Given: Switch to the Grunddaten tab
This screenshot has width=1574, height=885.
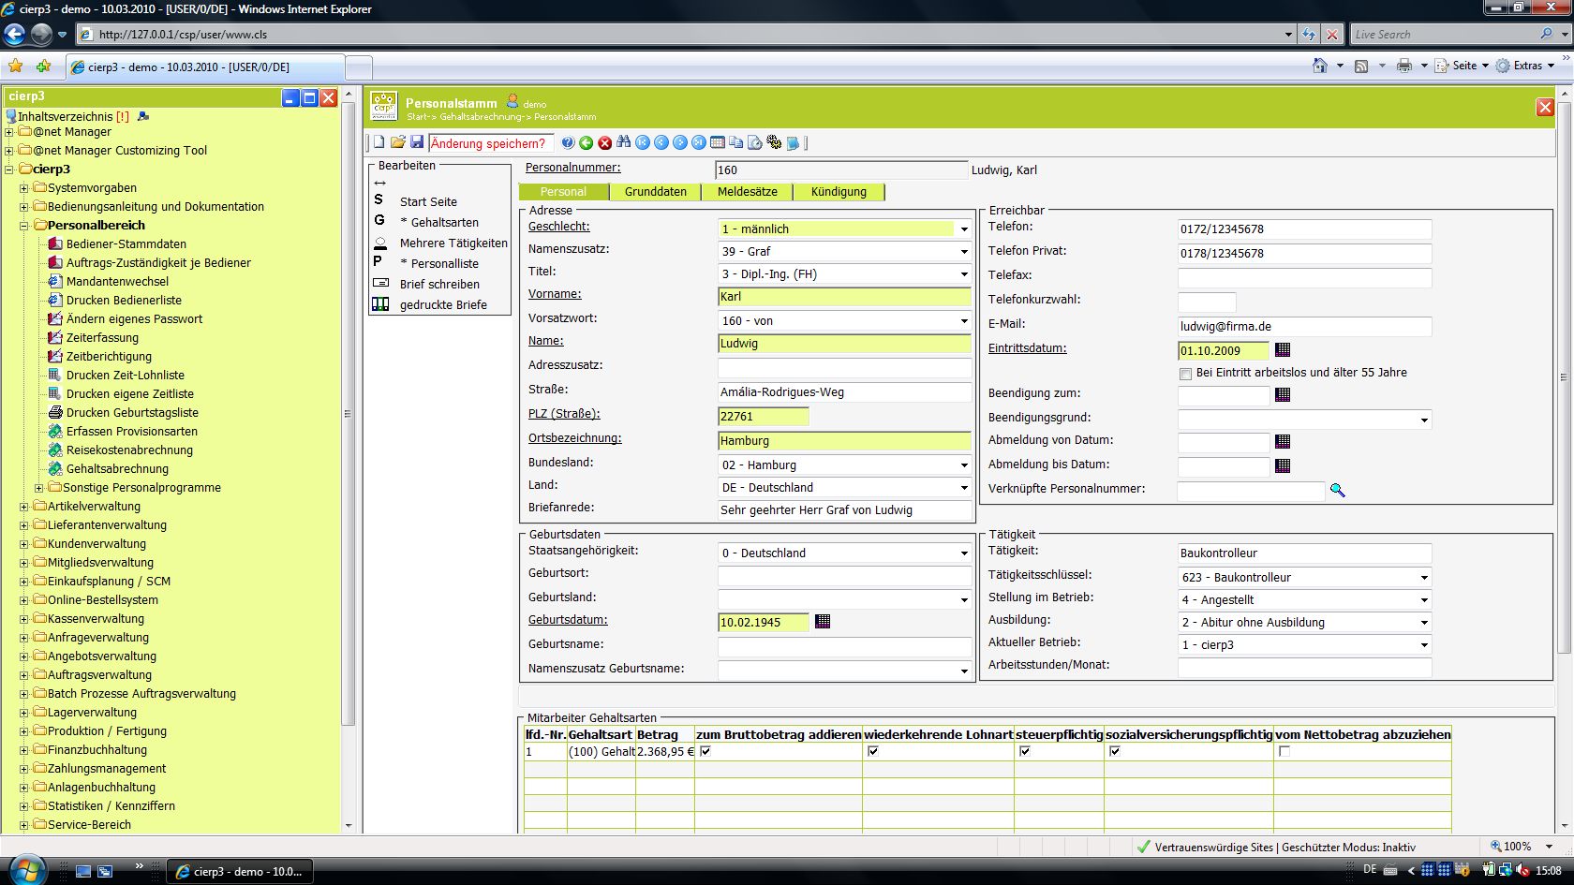Looking at the screenshot, I should [x=655, y=192].
